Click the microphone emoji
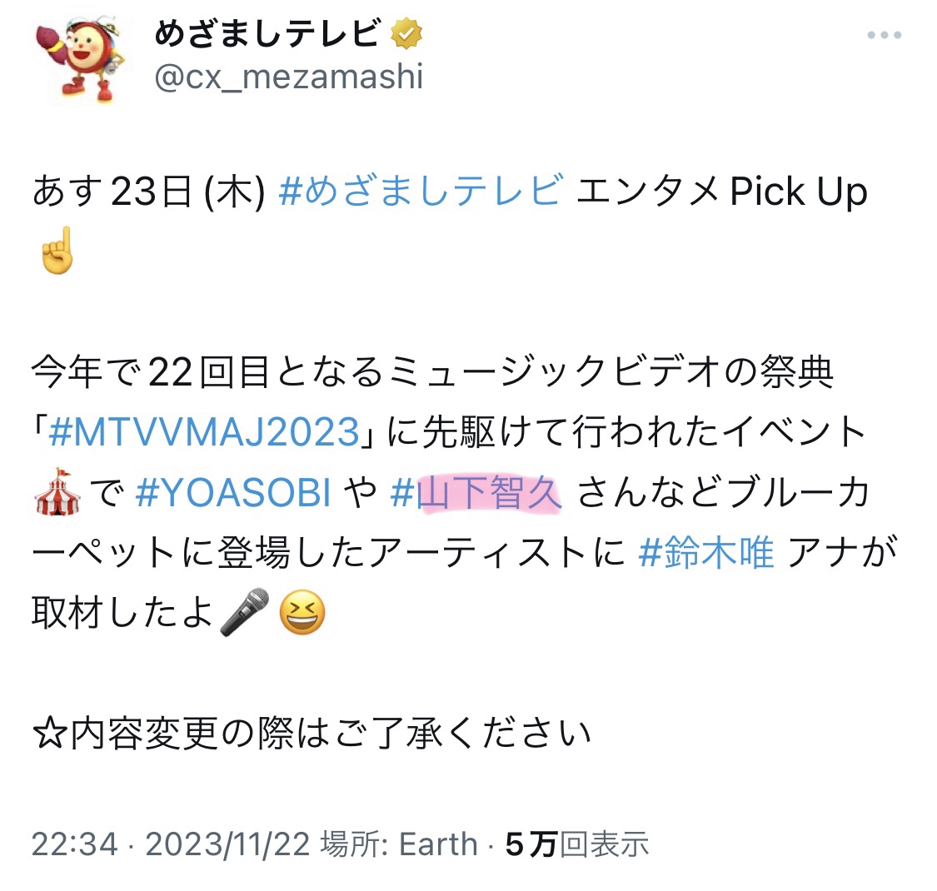Image resolution: width=937 pixels, height=891 pixels. click(x=244, y=612)
